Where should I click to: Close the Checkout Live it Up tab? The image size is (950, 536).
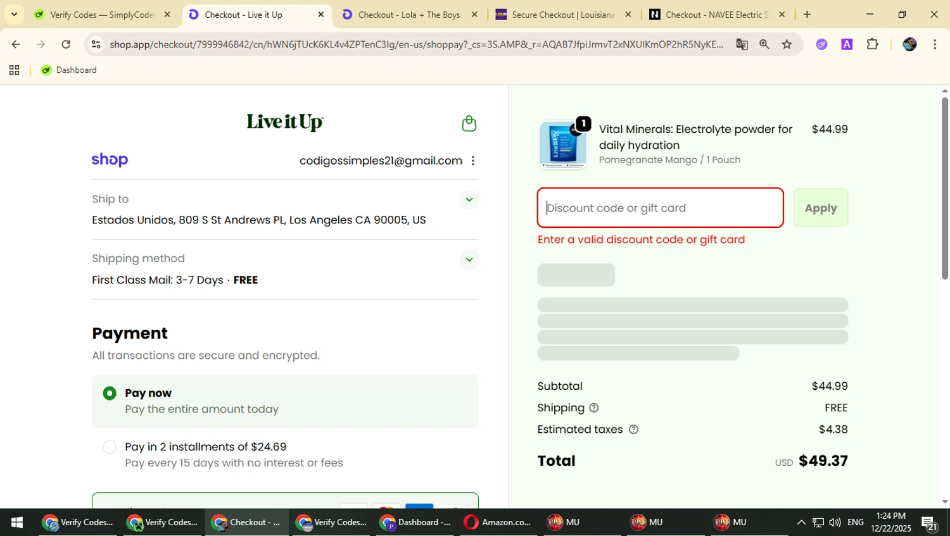(320, 15)
